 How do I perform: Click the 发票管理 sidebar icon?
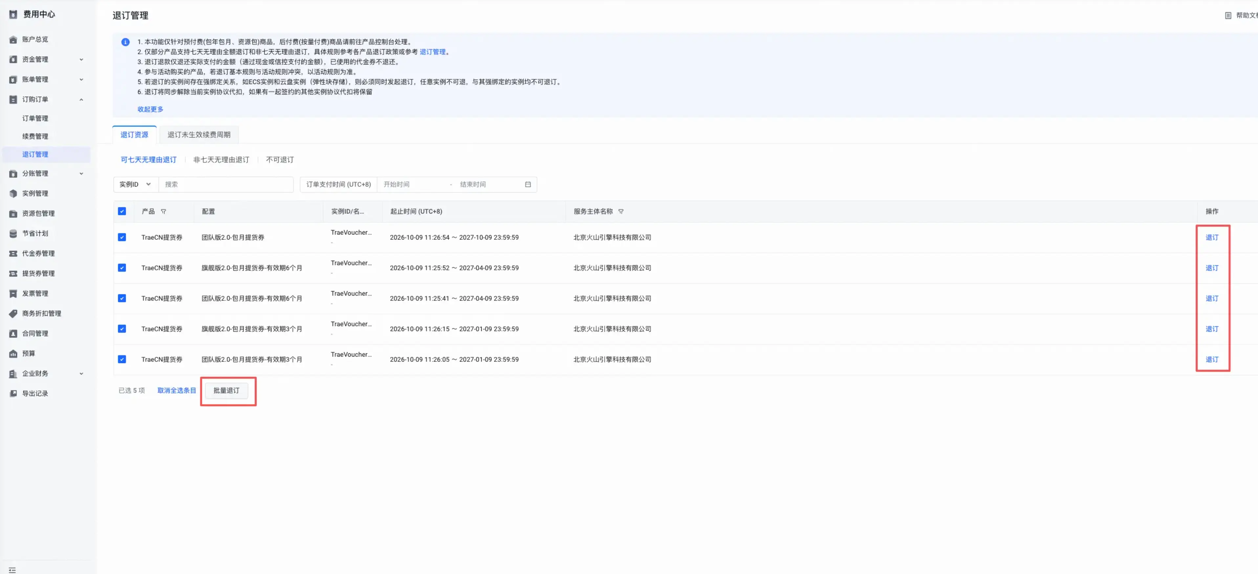(13, 294)
